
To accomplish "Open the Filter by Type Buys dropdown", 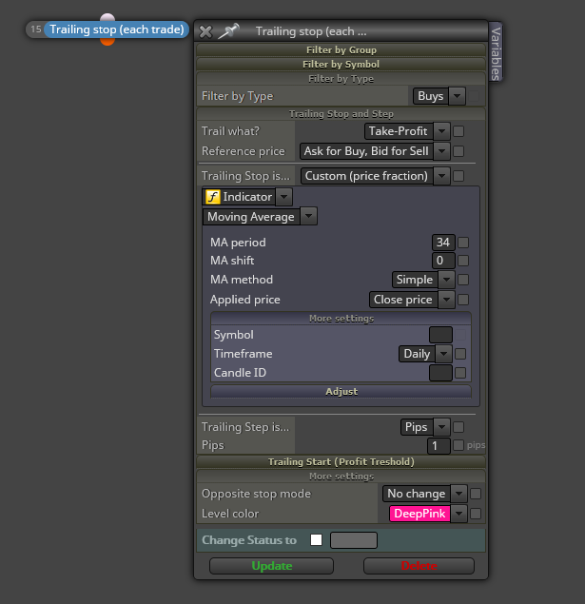I will coord(439,96).
